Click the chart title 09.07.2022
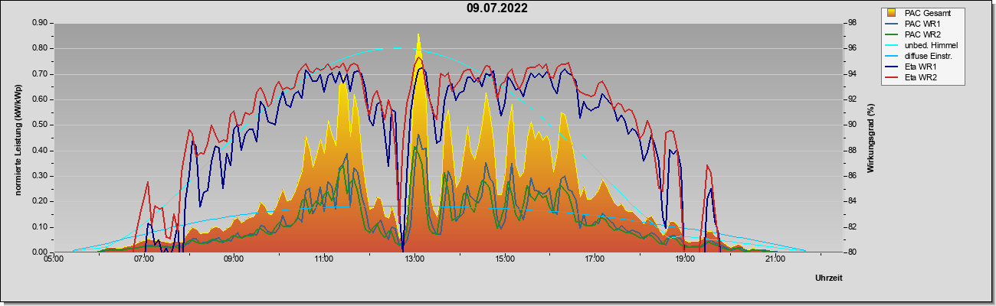The image size is (996, 306). [496, 8]
